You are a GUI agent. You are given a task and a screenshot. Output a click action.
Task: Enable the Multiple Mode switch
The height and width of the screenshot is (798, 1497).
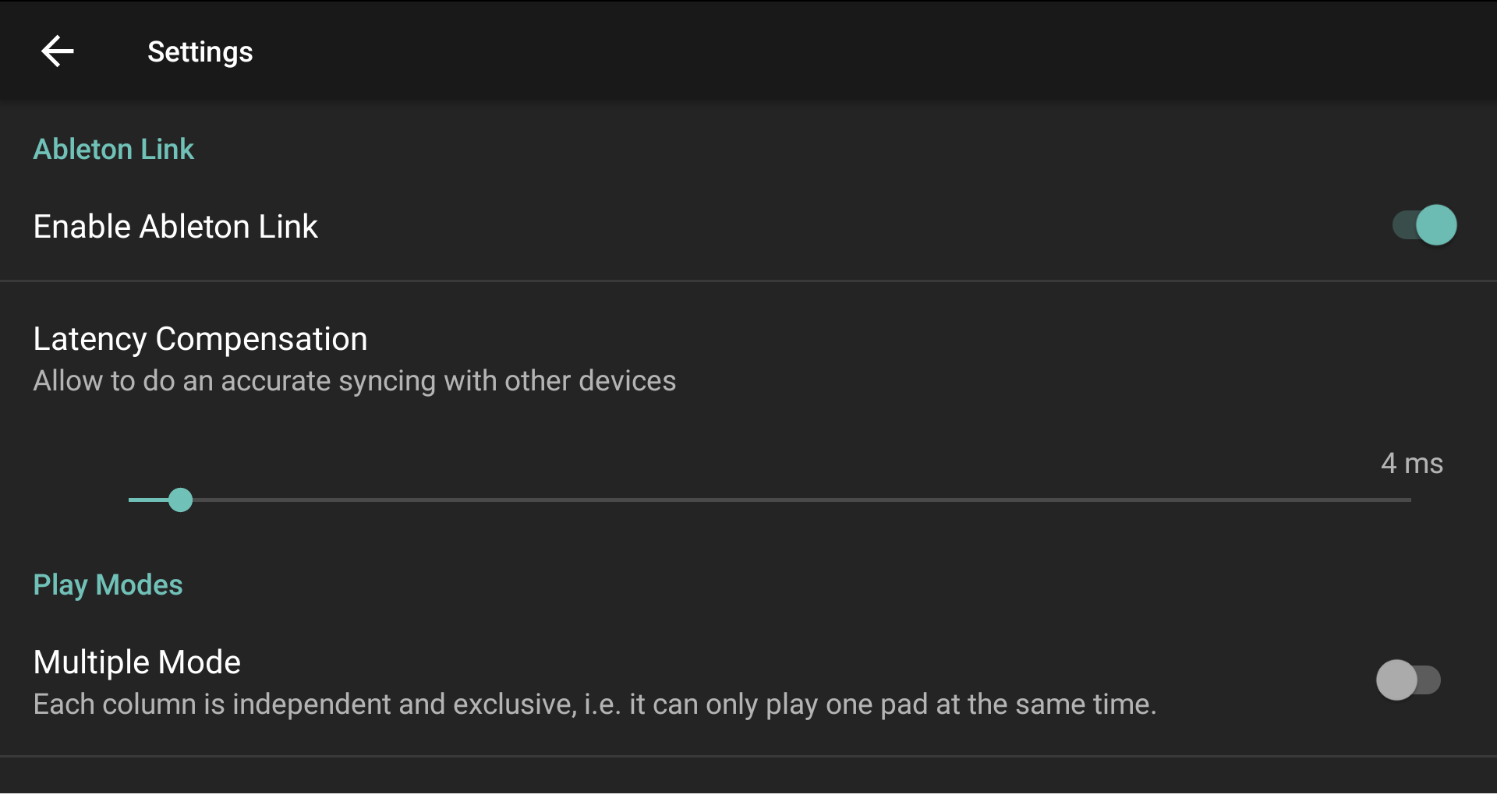[x=1408, y=680]
